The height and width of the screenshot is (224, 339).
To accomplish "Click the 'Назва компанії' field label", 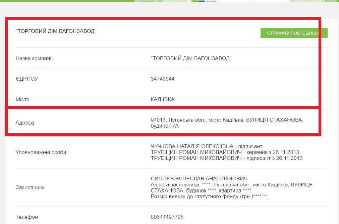I will click(34, 58).
